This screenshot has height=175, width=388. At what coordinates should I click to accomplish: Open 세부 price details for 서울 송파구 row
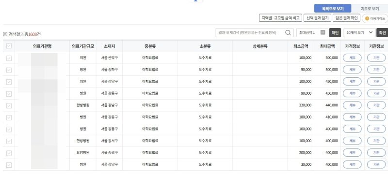tap(352, 70)
